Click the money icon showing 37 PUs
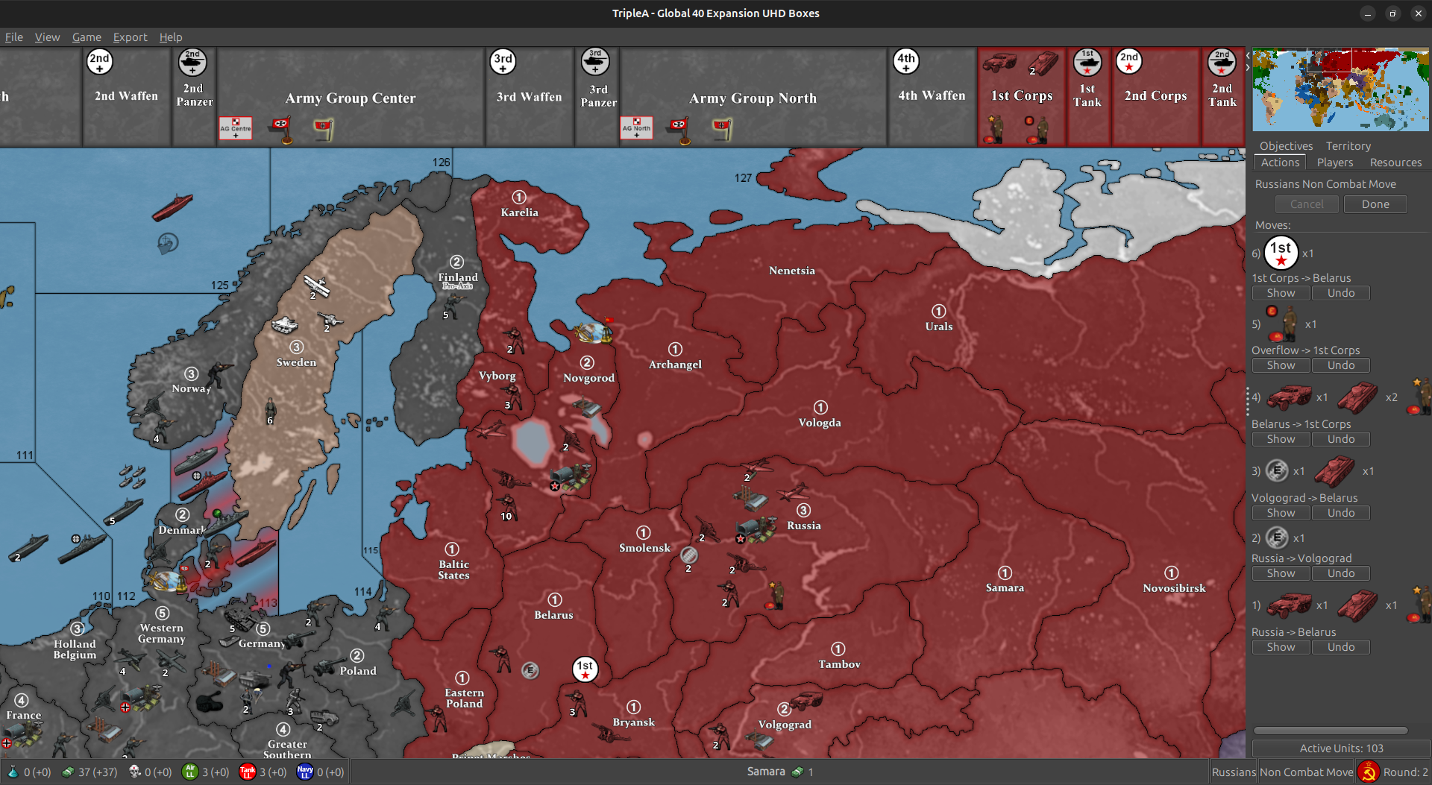1432x785 pixels. (x=66, y=772)
